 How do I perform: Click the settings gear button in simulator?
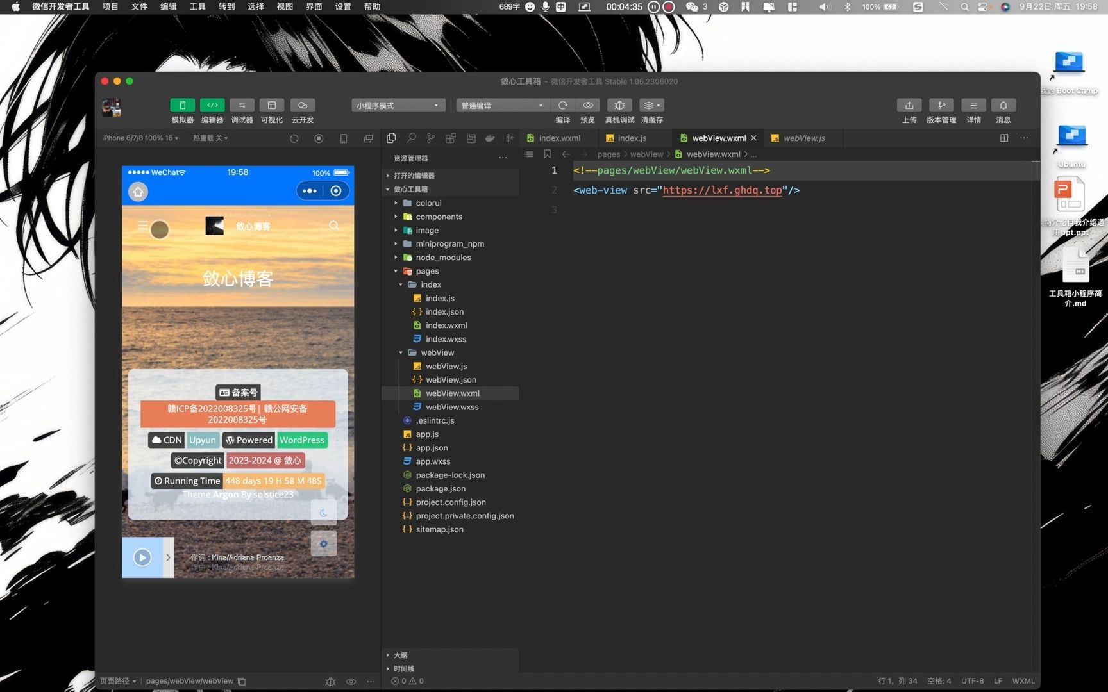point(324,544)
